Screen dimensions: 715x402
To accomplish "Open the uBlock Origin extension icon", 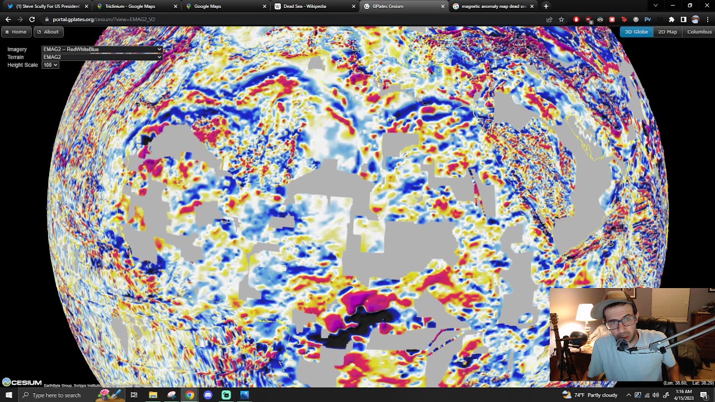I will 588,20.
